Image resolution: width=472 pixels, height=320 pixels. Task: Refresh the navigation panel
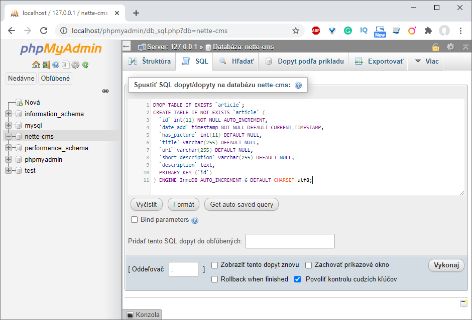coord(85,64)
